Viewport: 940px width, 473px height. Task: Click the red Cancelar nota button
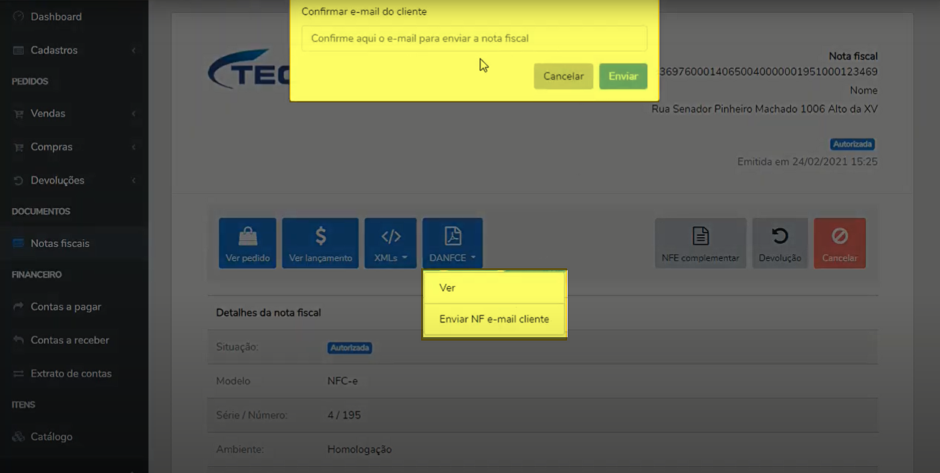pos(840,244)
